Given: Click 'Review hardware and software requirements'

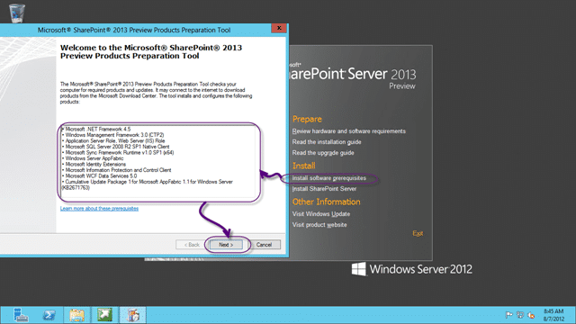Looking at the screenshot, I should point(349,131).
